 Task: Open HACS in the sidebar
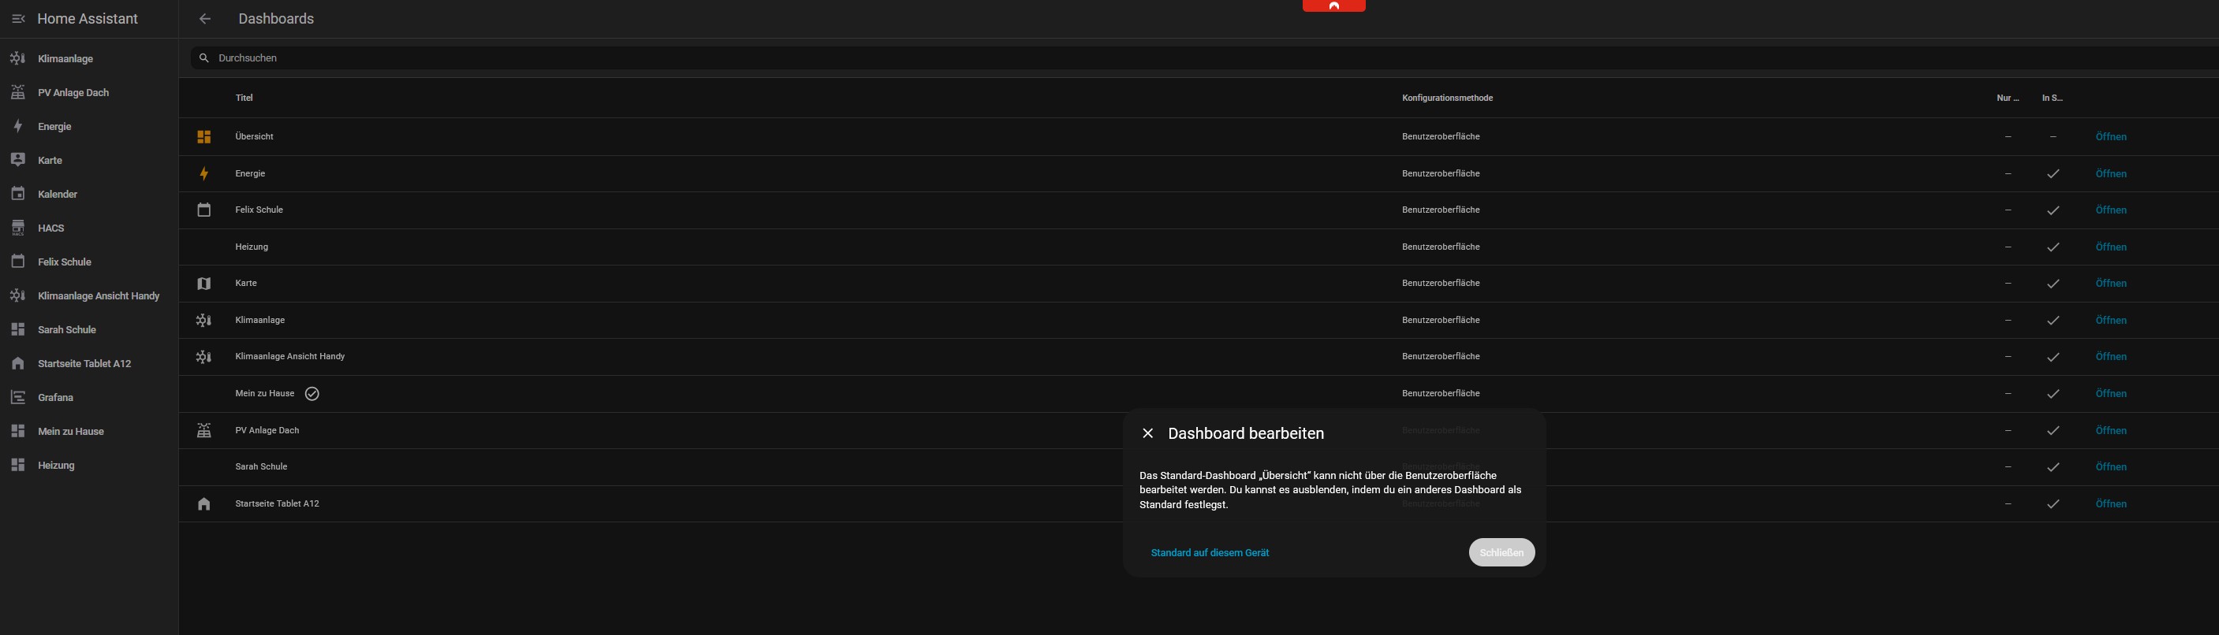pos(50,228)
